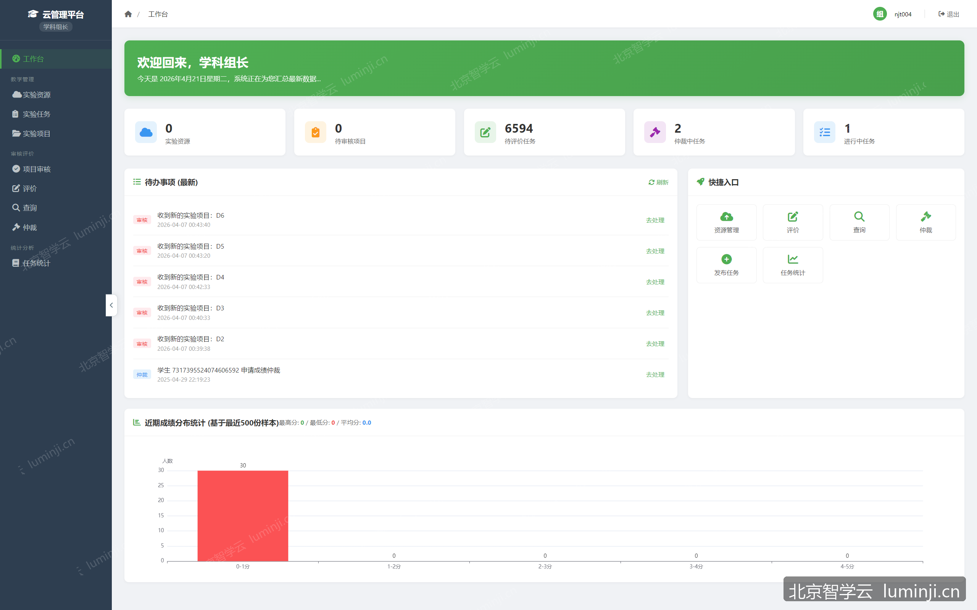
Task: Select 评价 in the sidebar menu
Action: pos(56,188)
